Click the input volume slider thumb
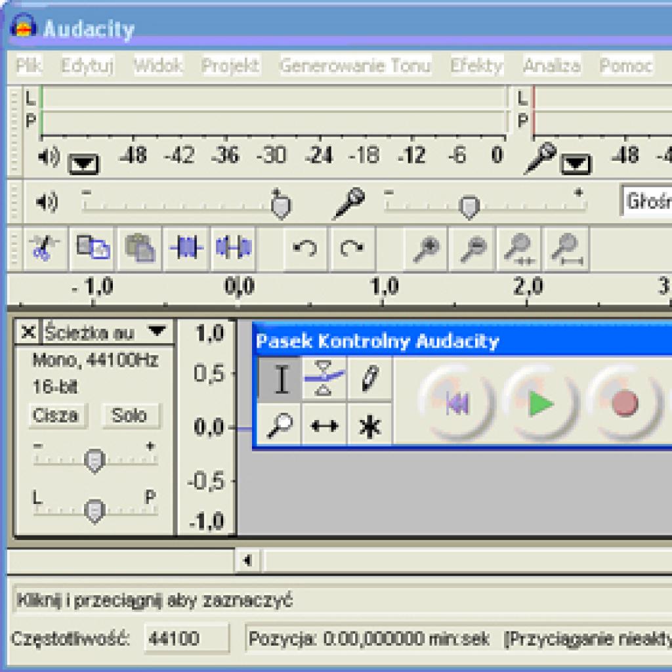672x672 pixels. click(x=469, y=207)
